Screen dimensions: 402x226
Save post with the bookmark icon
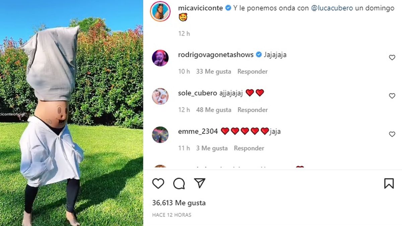[x=389, y=183]
